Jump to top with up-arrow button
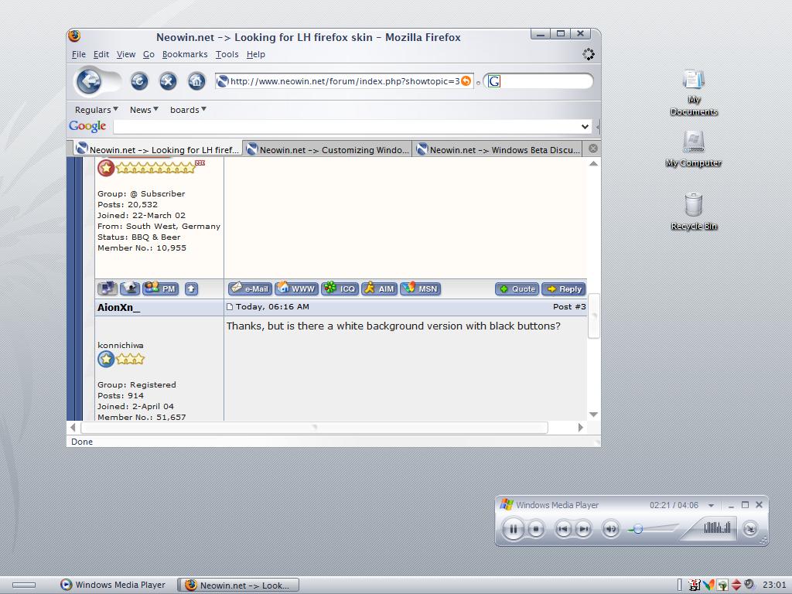This screenshot has width=792, height=594. 191,289
